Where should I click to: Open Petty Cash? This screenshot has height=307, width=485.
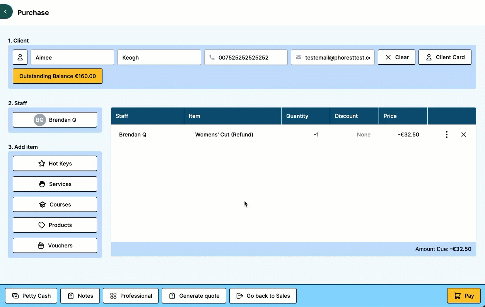tap(31, 296)
